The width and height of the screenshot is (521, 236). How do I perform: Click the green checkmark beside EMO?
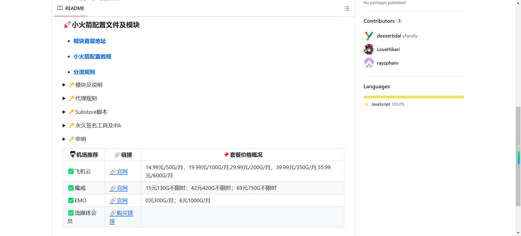point(71,200)
